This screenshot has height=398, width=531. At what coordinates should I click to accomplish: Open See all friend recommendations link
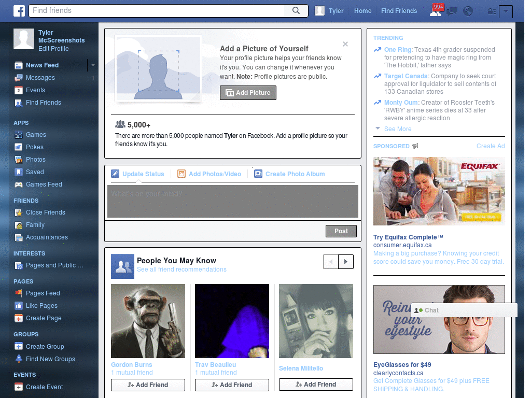181,269
